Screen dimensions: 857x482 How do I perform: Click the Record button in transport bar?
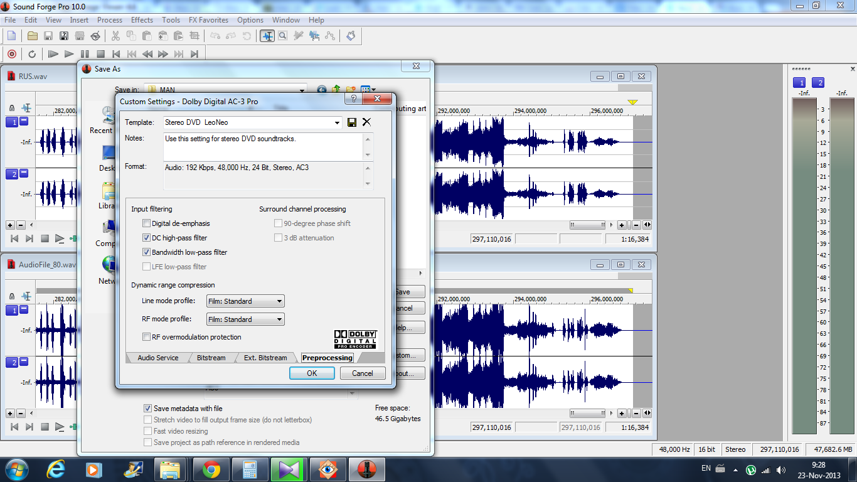[11, 54]
